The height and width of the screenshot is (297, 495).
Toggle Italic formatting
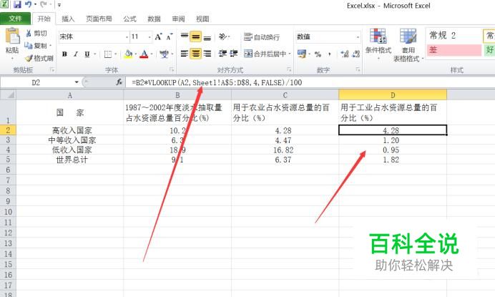(76, 54)
